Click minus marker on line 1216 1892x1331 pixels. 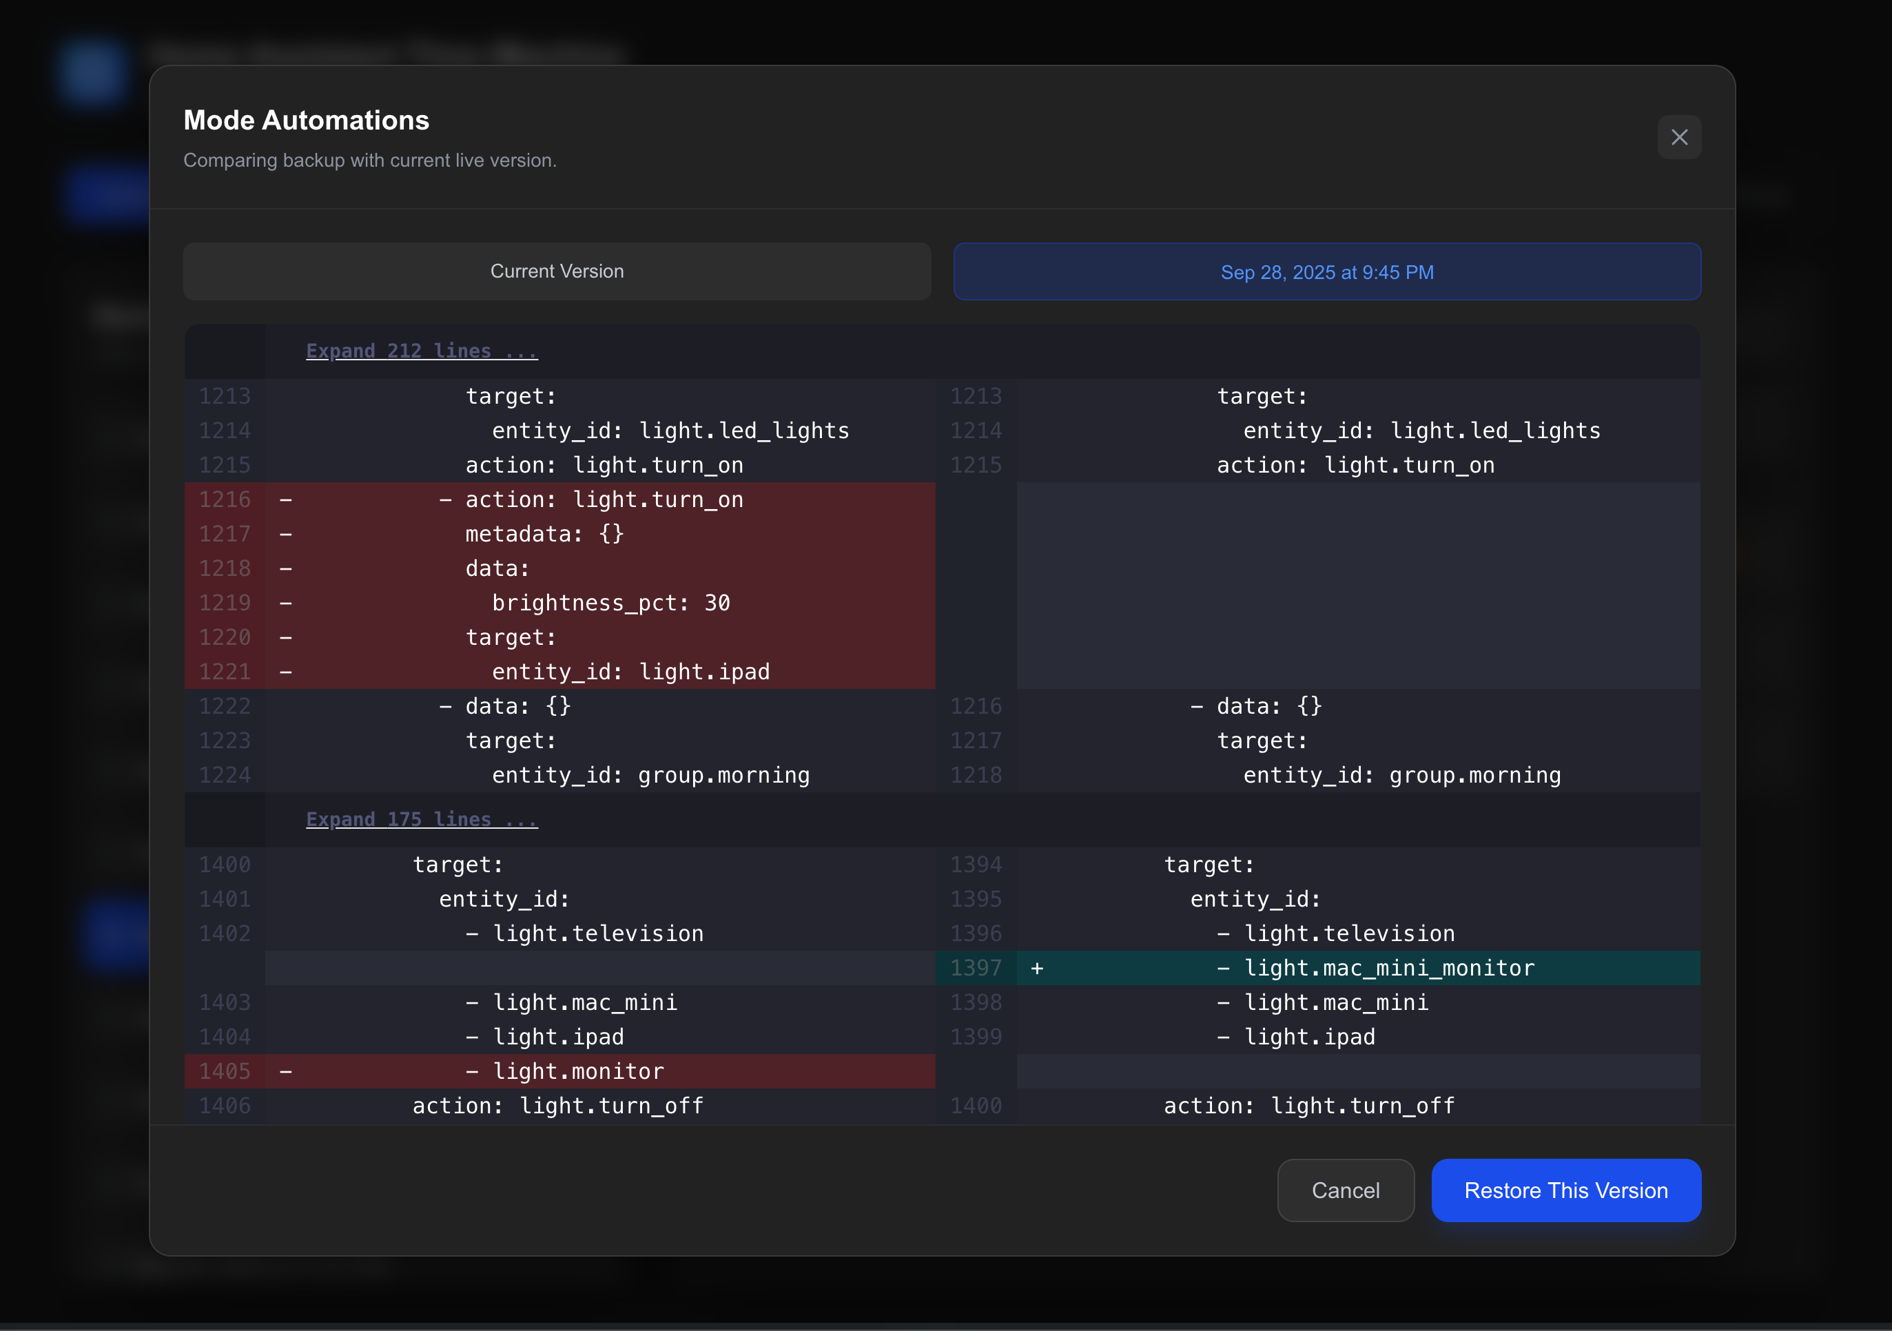click(x=286, y=499)
